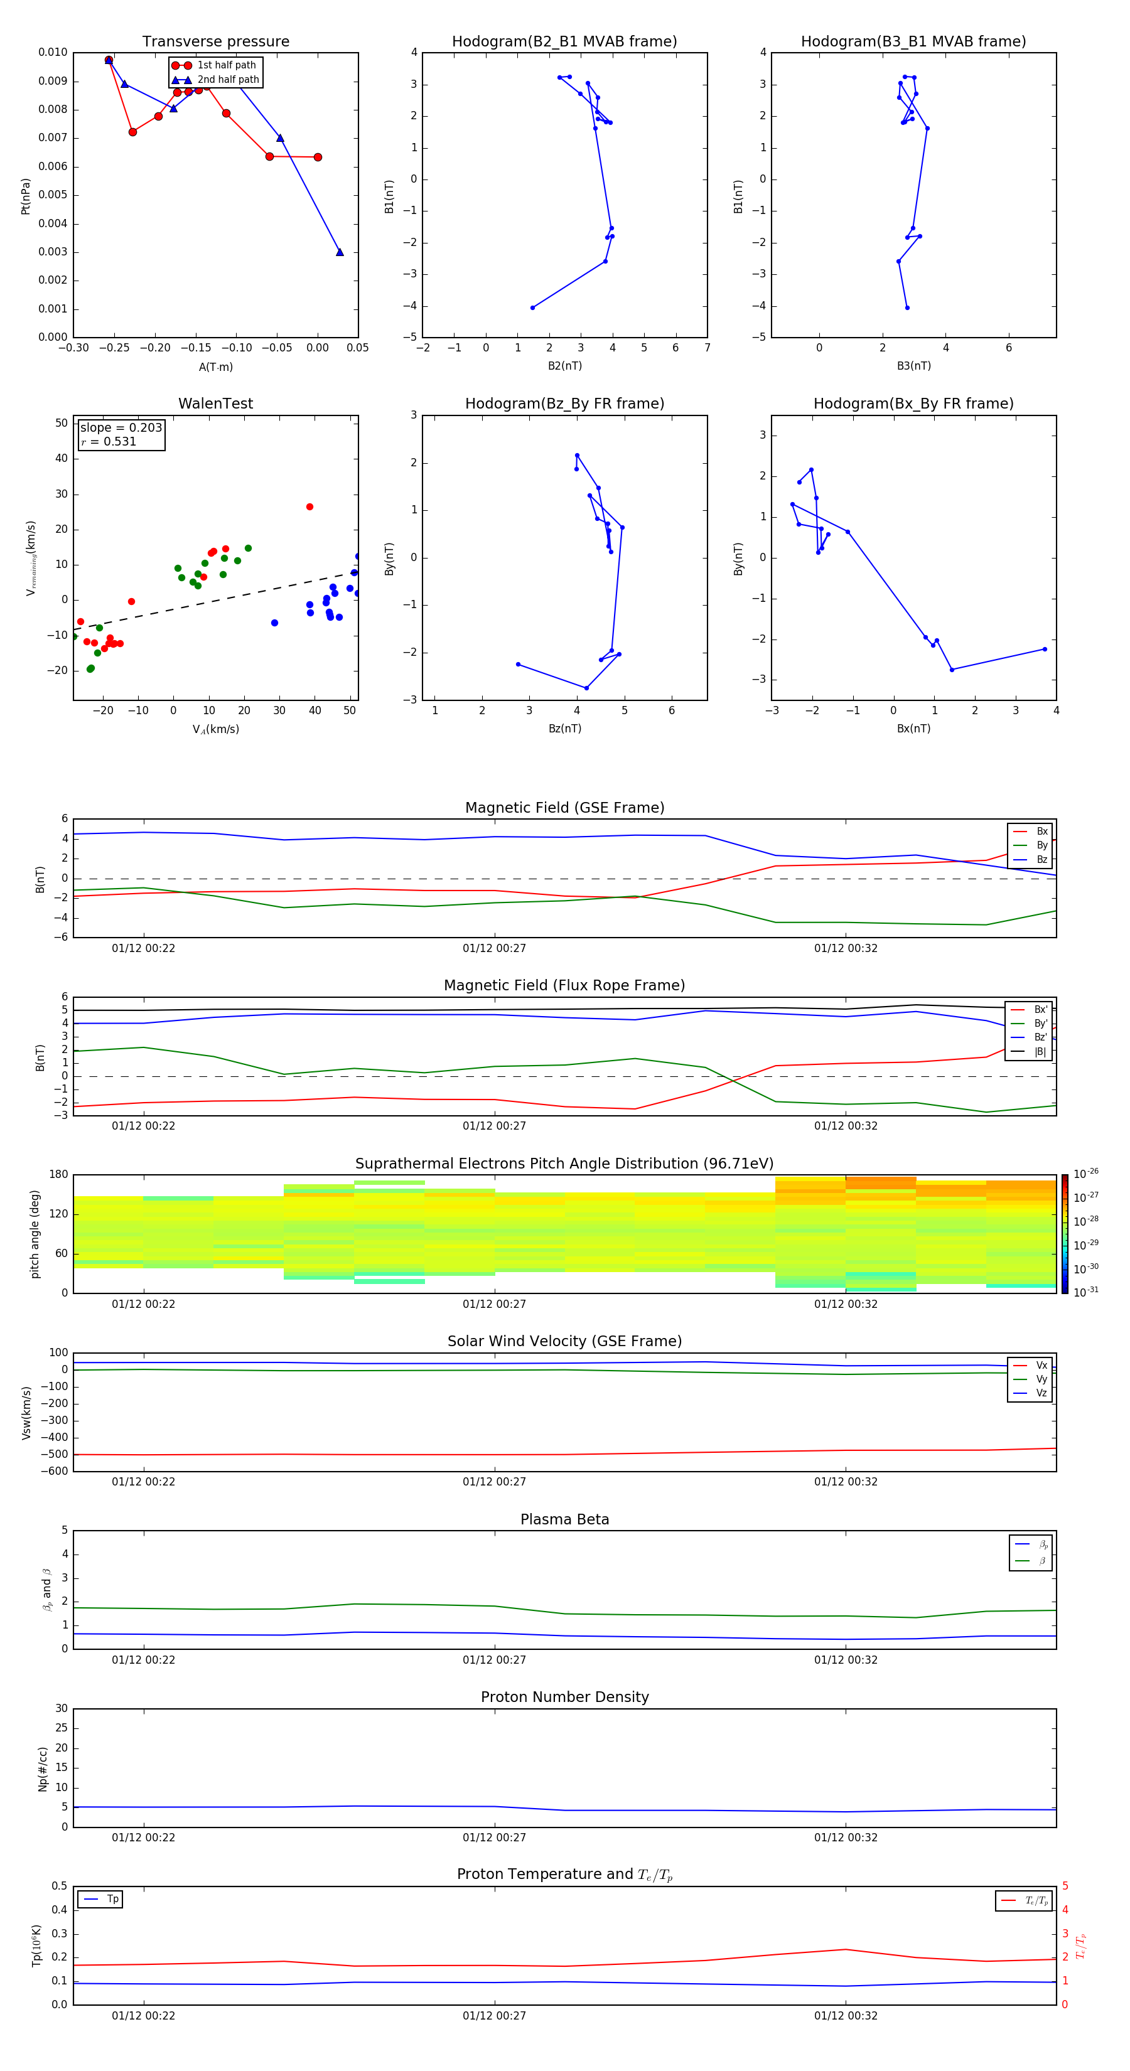Screen dimensions: 1130x2071
Task: Click the 'Hodogram(B3_B1 MVAB frame)' title
Action: [913, 42]
